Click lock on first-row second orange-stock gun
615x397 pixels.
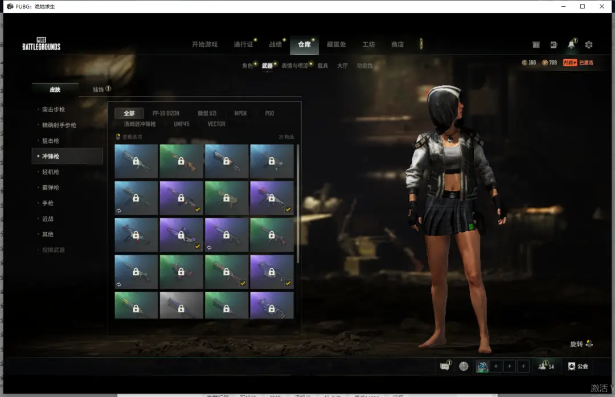pyautogui.click(x=181, y=161)
